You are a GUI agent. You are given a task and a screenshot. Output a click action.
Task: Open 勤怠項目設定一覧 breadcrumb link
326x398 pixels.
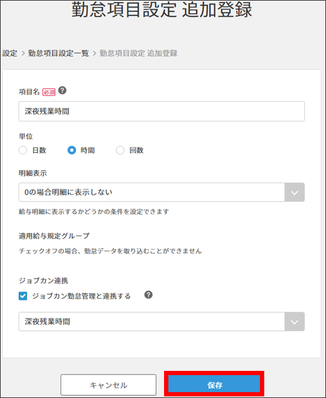(59, 53)
